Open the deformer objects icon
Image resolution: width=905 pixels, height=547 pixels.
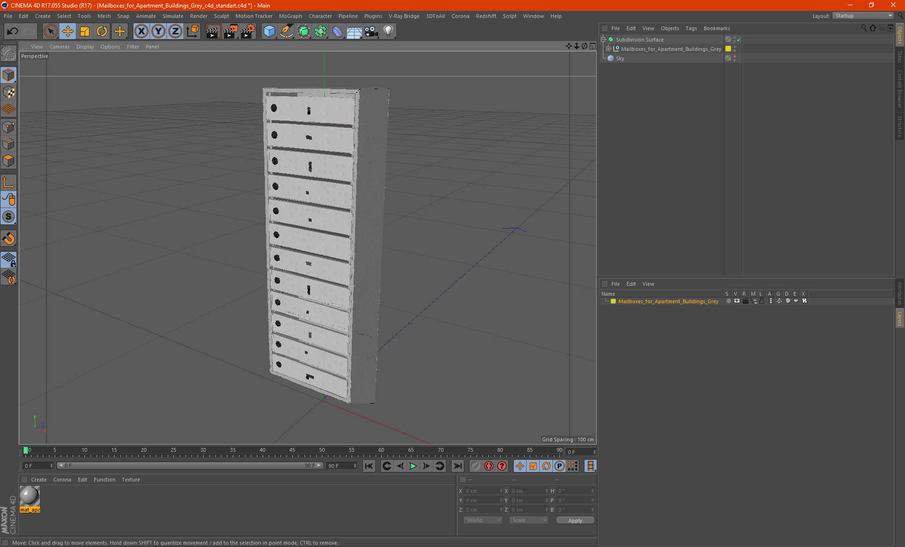(x=337, y=32)
